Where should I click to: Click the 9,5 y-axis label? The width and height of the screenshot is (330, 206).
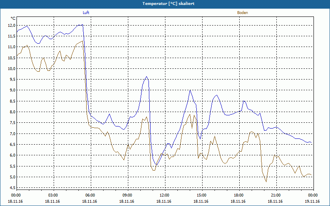coord(13,80)
